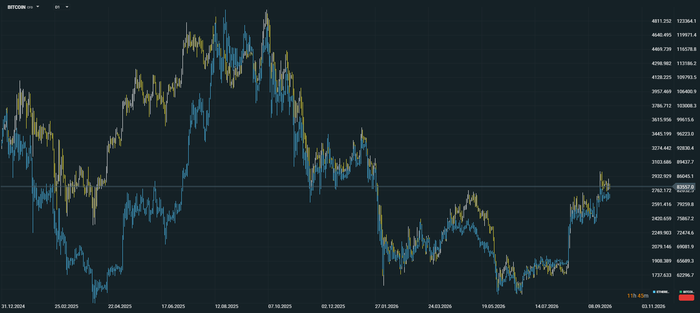
Task: Click the 31.12.2024 date label
Action: point(13,306)
